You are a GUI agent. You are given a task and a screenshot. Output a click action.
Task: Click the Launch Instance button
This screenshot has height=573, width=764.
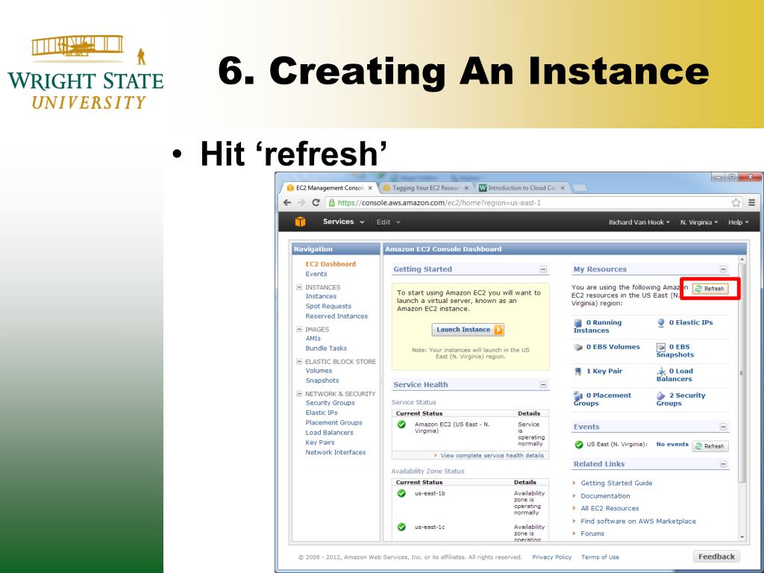coord(468,330)
